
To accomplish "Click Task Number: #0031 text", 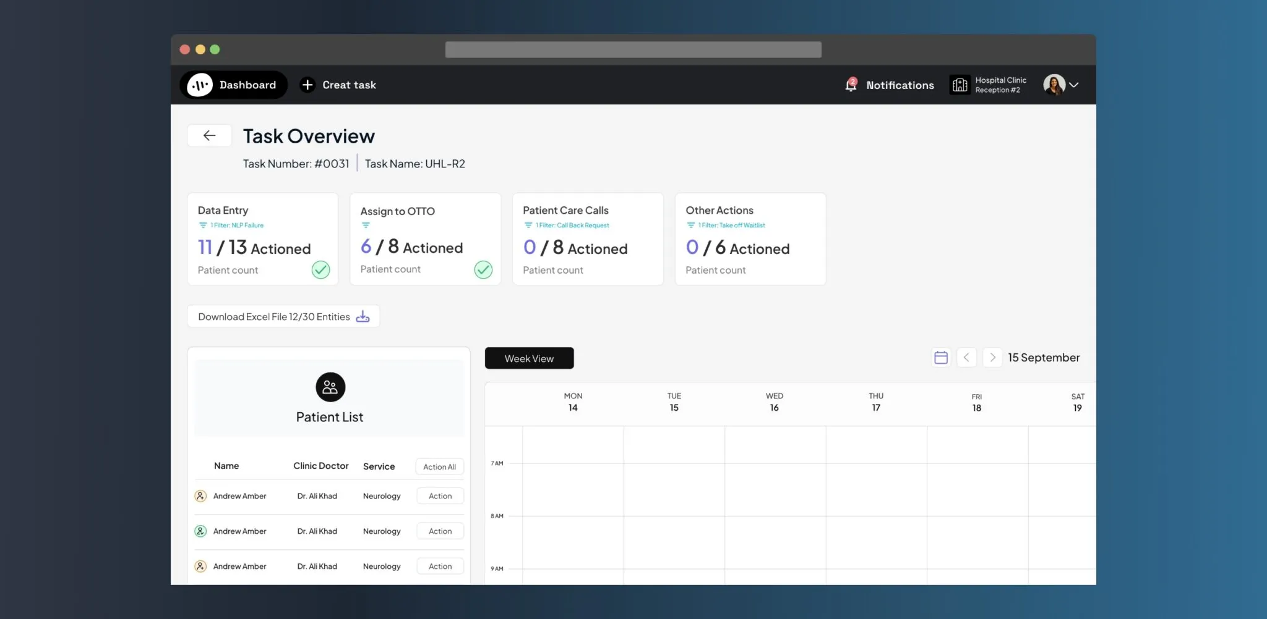I will 296,164.
